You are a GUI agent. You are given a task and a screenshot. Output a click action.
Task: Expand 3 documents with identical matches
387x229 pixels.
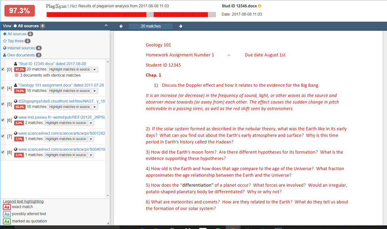(x=17, y=75)
